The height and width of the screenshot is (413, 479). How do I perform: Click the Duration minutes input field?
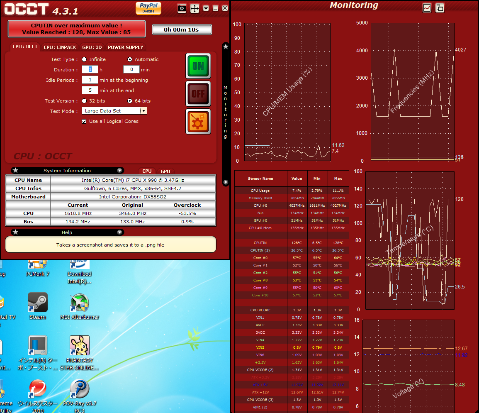click(x=131, y=69)
